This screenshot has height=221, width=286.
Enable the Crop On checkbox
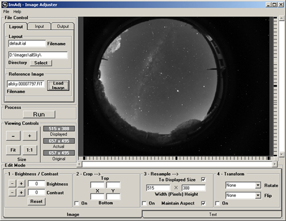[x=77, y=203]
